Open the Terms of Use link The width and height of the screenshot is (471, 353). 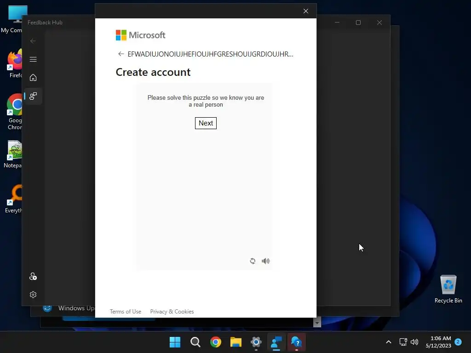[126, 312]
